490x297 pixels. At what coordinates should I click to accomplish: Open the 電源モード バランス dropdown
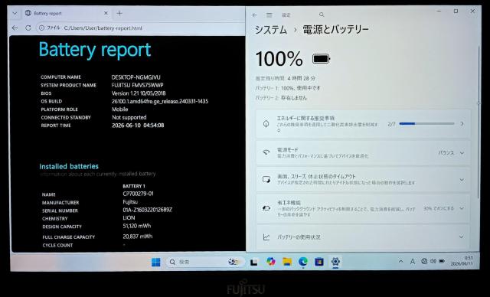(451, 153)
